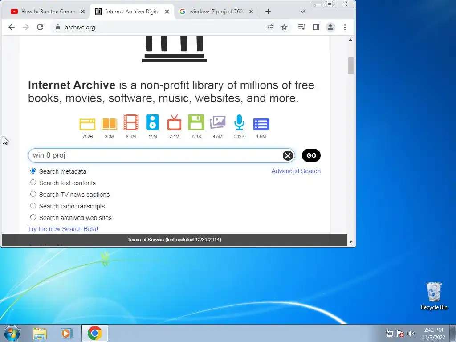This screenshot has width=456, height=342.
Task: Click the GO search button
Action: click(x=311, y=155)
